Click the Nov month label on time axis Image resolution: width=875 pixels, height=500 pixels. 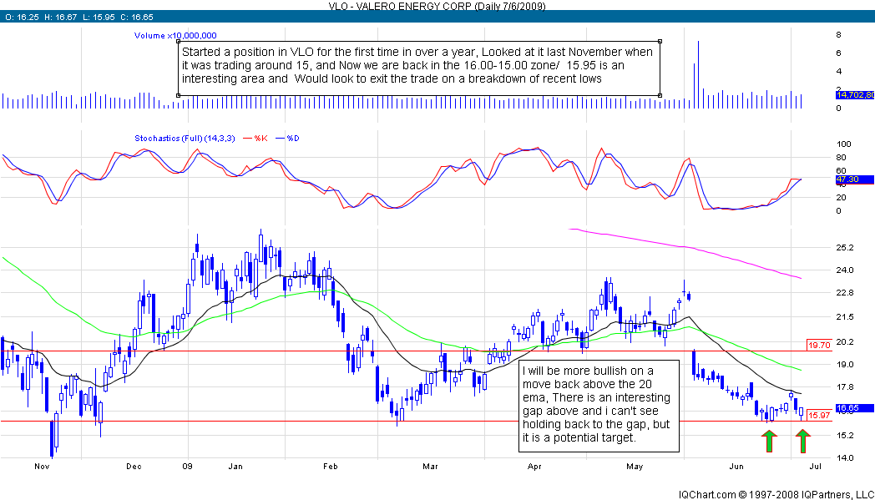tap(43, 467)
